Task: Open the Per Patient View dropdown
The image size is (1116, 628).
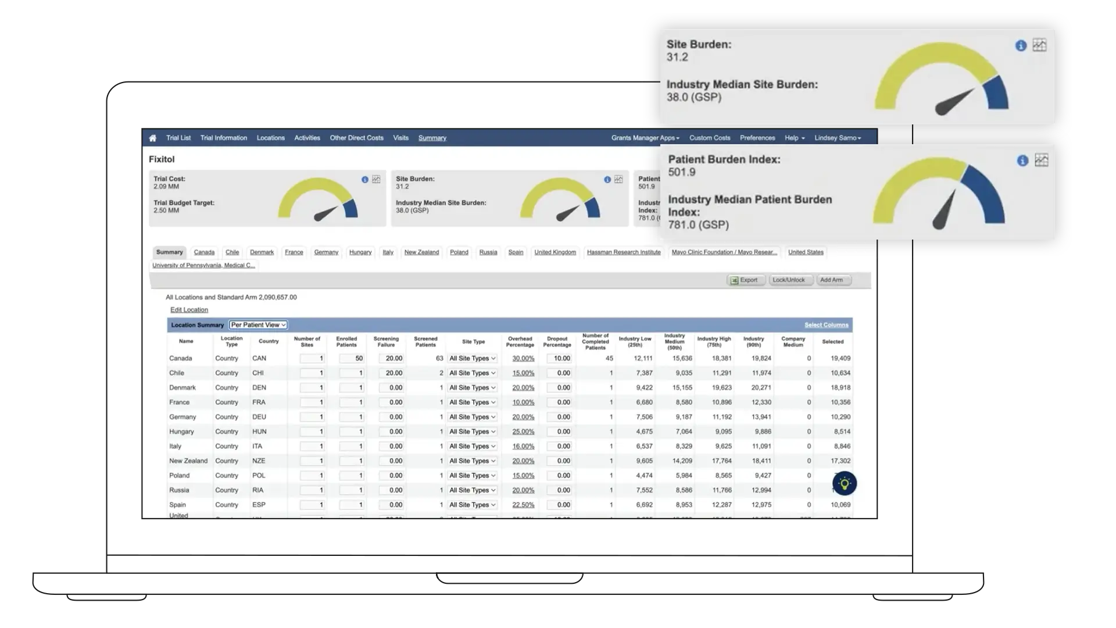Action: click(258, 325)
